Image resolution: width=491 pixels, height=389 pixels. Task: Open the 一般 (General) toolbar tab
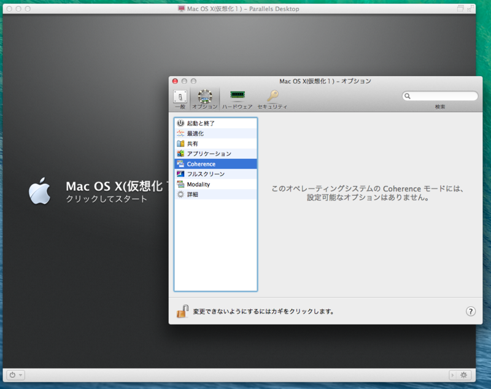(180, 99)
